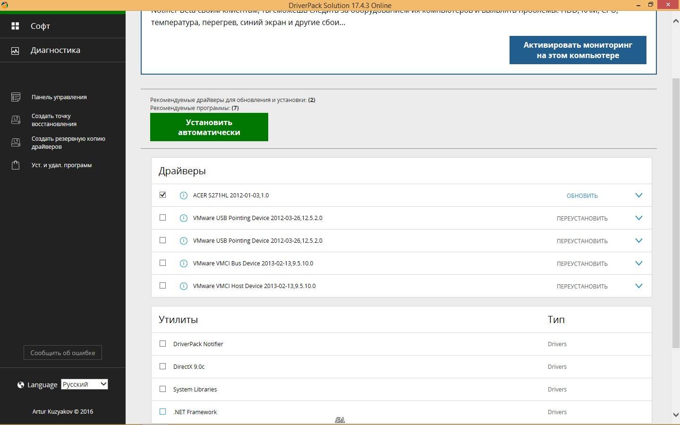Viewport: 680px width, 425px height.
Task: Click ОБНОВИТЬ for ACER S271HL
Action: (582, 196)
